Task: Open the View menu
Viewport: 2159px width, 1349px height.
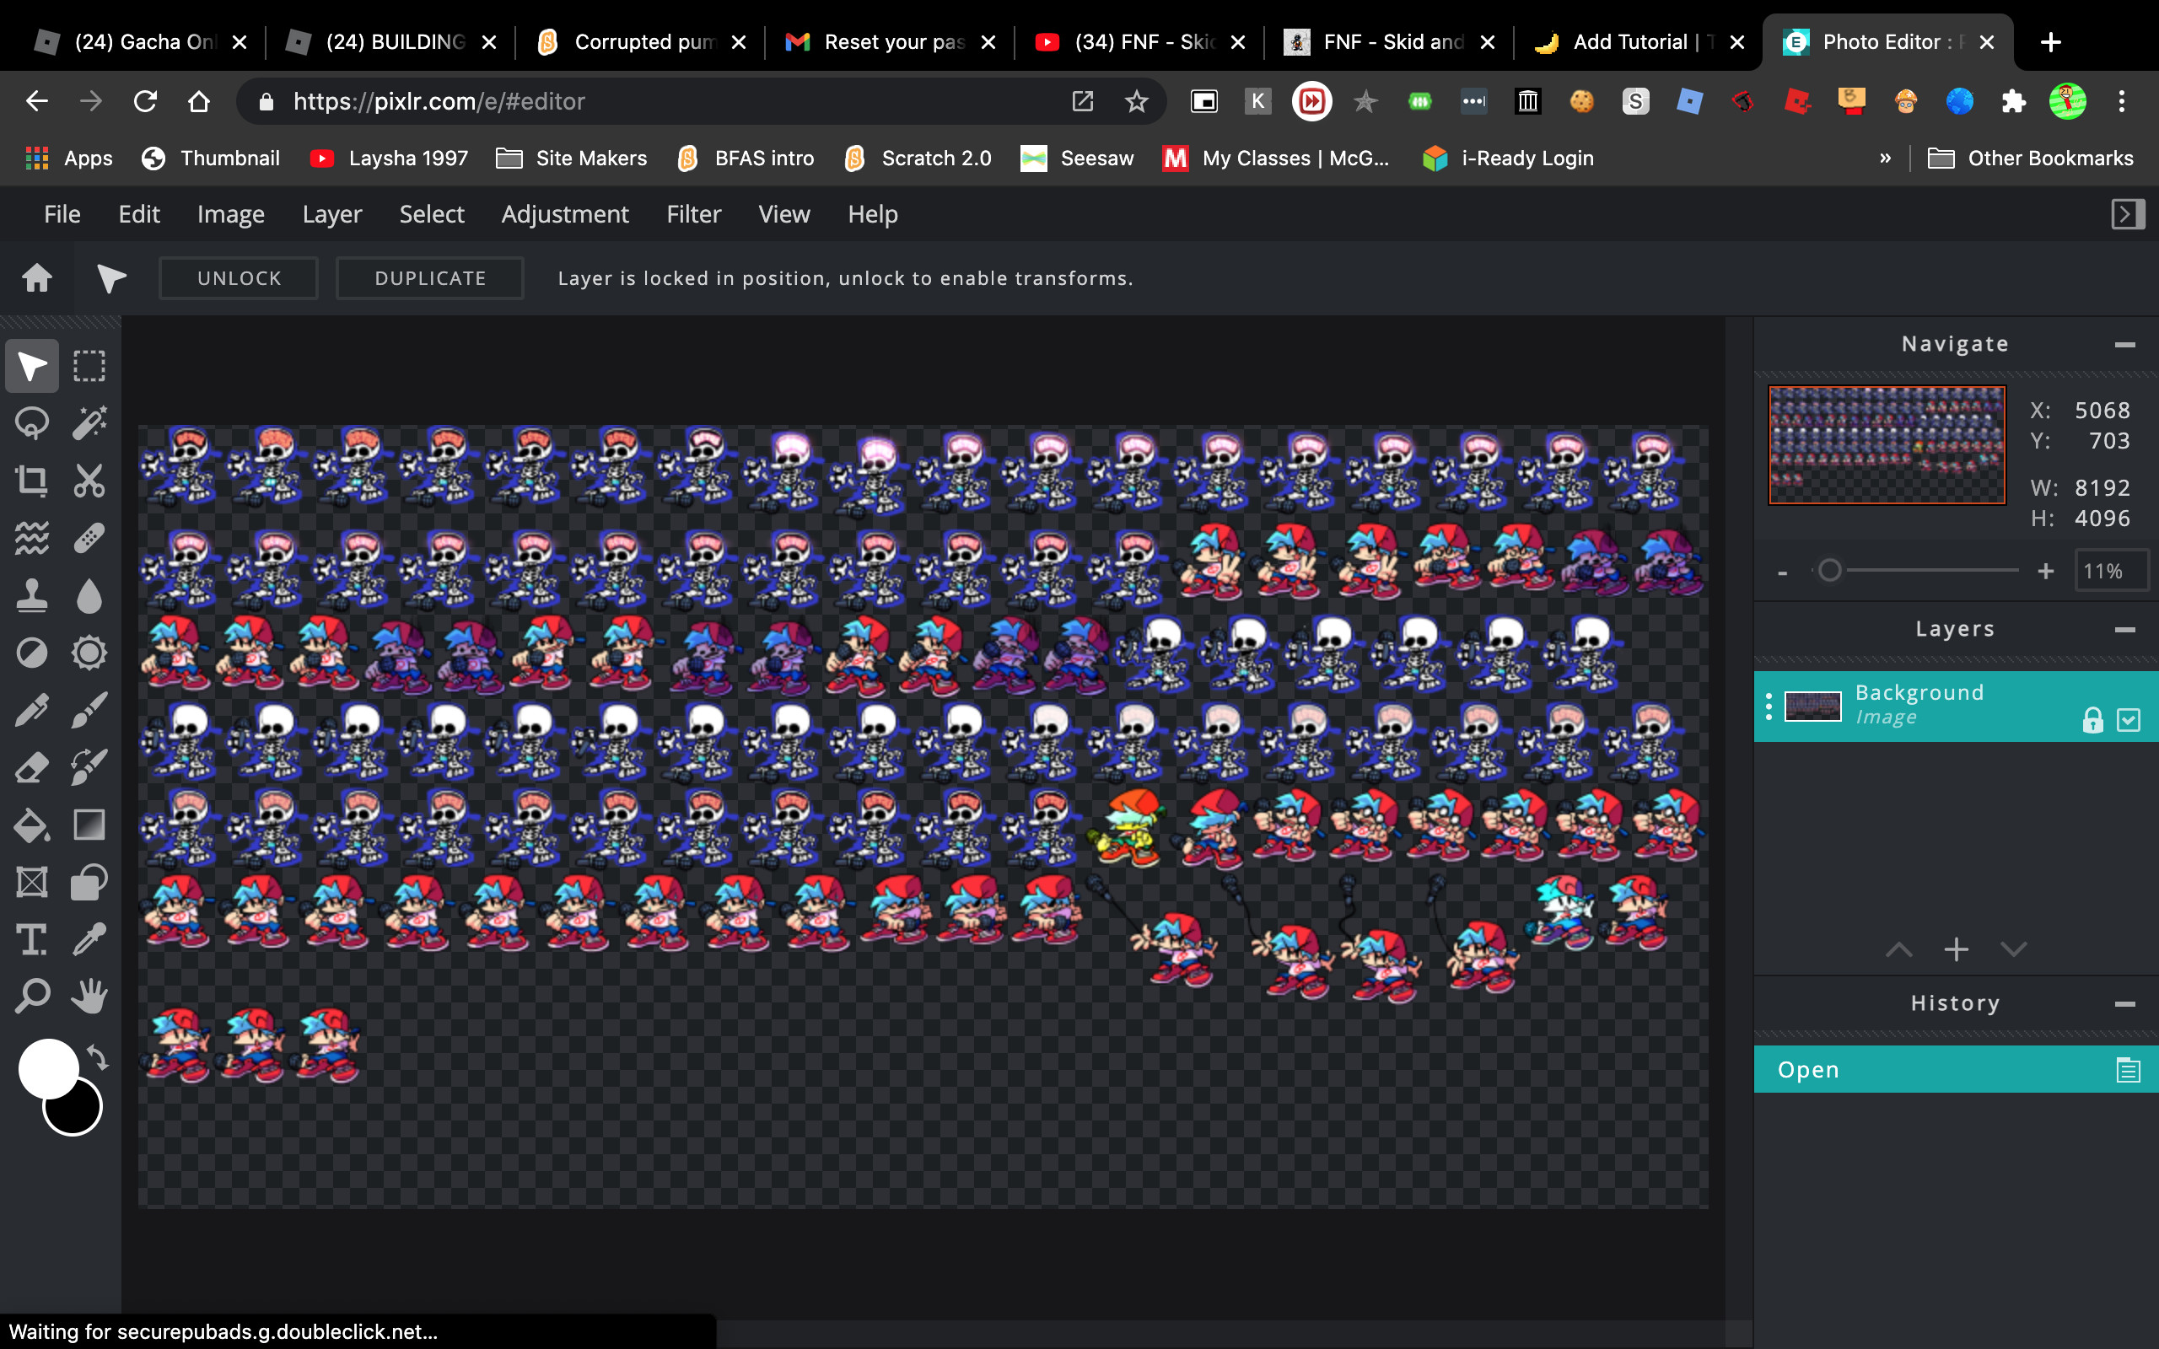Action: point(784,214)
